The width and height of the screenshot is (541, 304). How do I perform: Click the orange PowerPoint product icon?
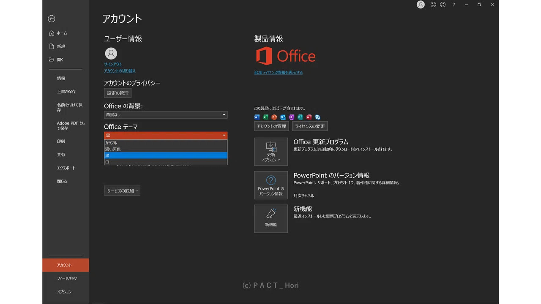[x=274, y=117]
